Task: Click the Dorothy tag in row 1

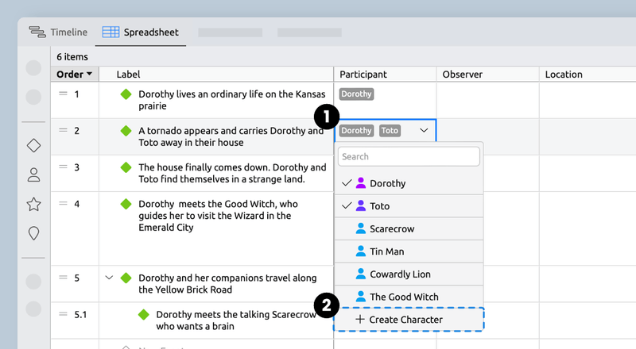Action: 356,94
